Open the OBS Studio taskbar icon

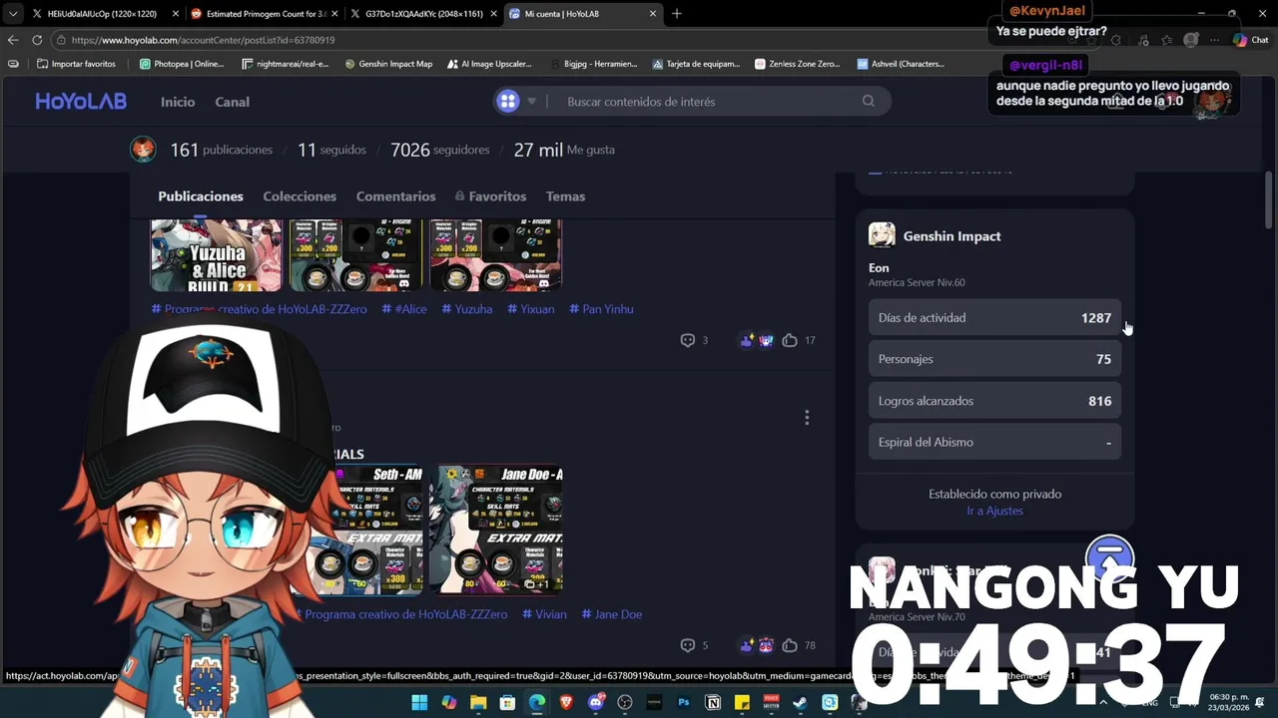coord(625,703)
